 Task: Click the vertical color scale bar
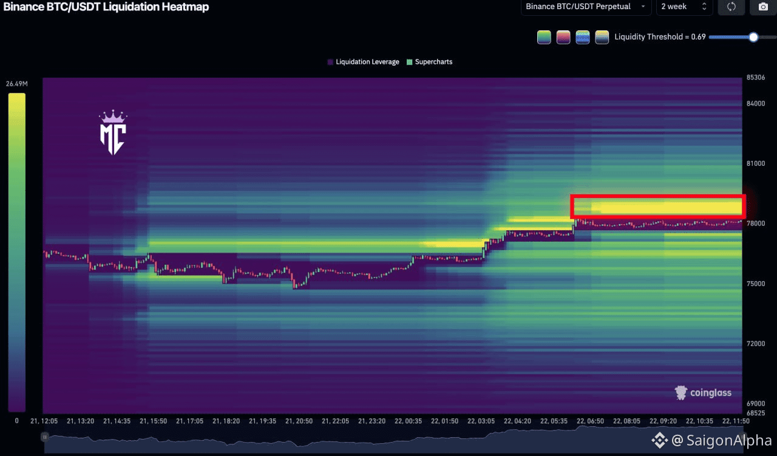click(16, 253)
